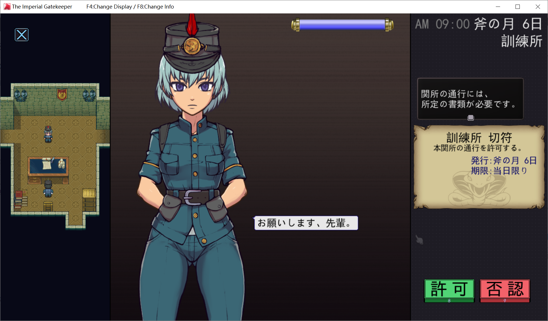Click the right armor stand on minimap wall
The width and height of the screenshot is (548, 321).
(89, 95)
